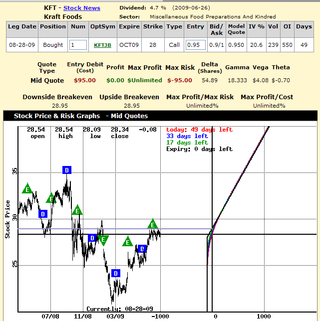Screen dimensions: 320x321
Task: Click the '0.950' model quote cell
Action: click(236, 45)
